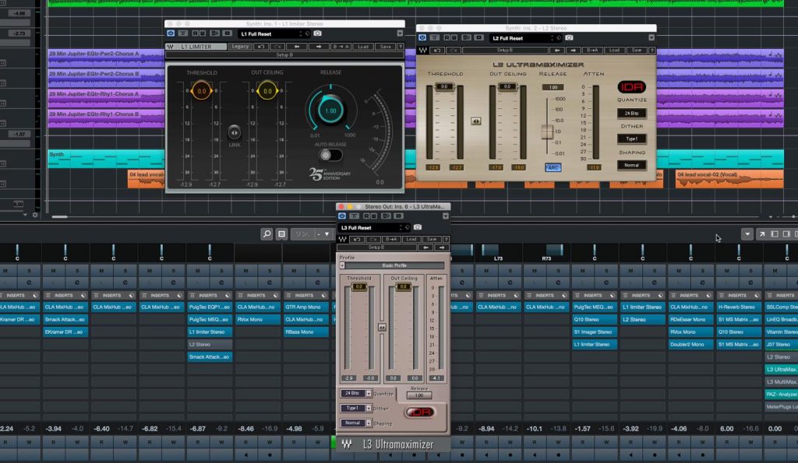Click Setup B bar in L1 Limiter
This screenshot has width=798, height=463.
[284, 55]
